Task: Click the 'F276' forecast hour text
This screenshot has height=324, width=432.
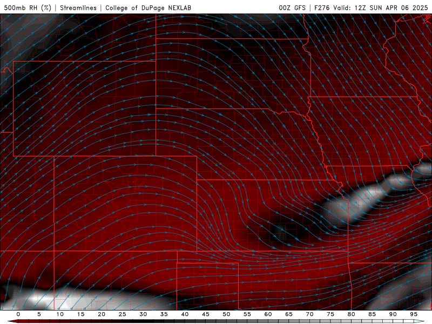Action: [322, 8]
